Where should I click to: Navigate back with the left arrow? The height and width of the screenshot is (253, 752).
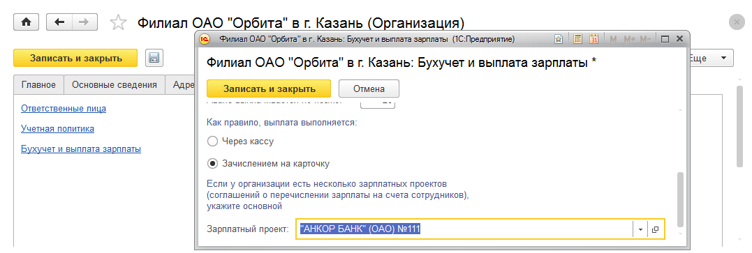coord(59,22)
